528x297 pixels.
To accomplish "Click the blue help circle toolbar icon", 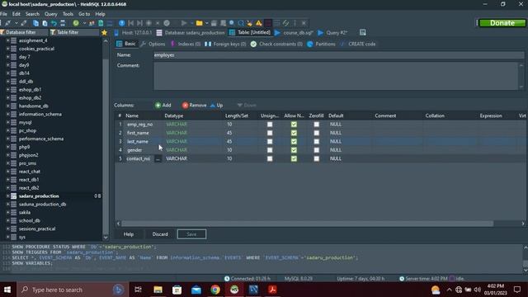I will (122, 23).
